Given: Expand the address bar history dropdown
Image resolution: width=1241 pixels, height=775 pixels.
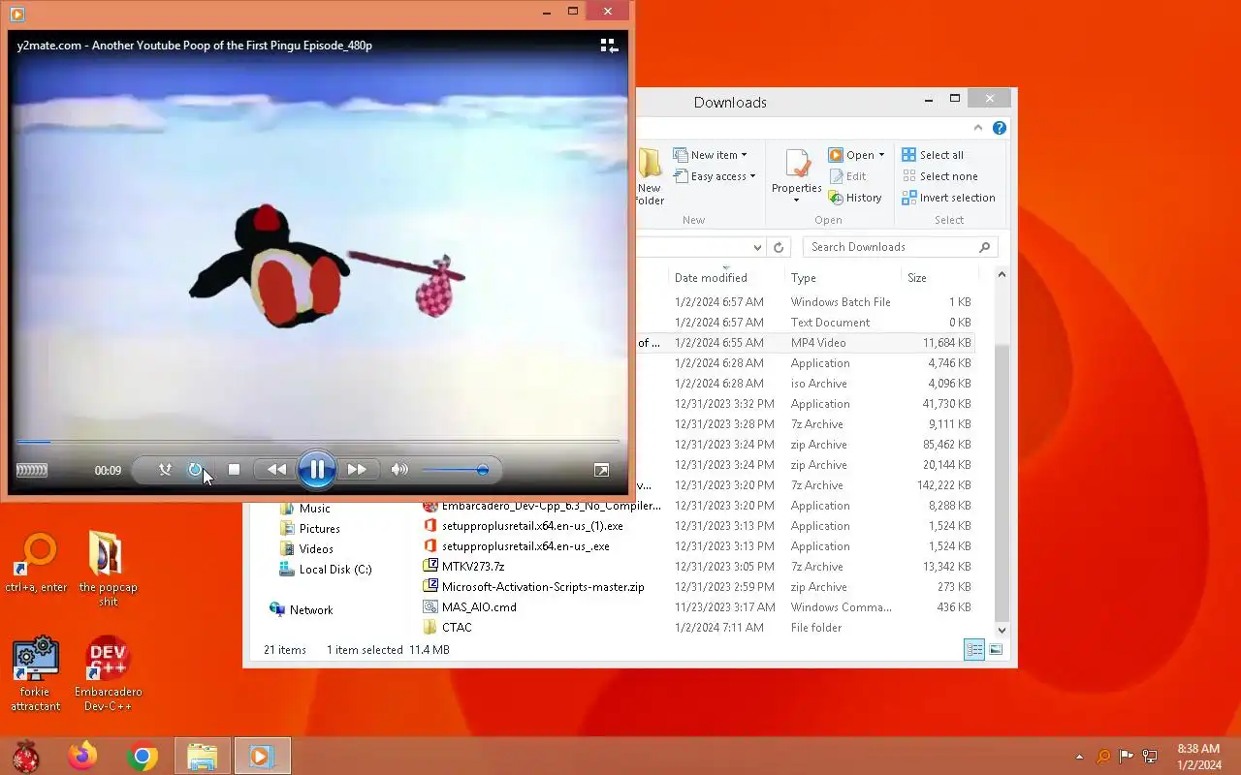Looking at the screenshot, I should point(758,247).
